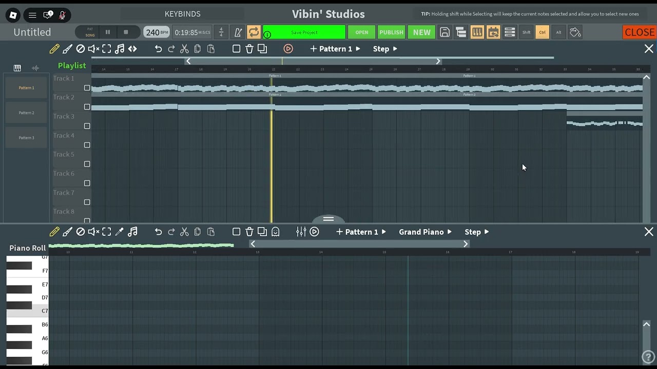
Task: Toggle the Ctrl modifier key button
Action: tap(542, 32)
